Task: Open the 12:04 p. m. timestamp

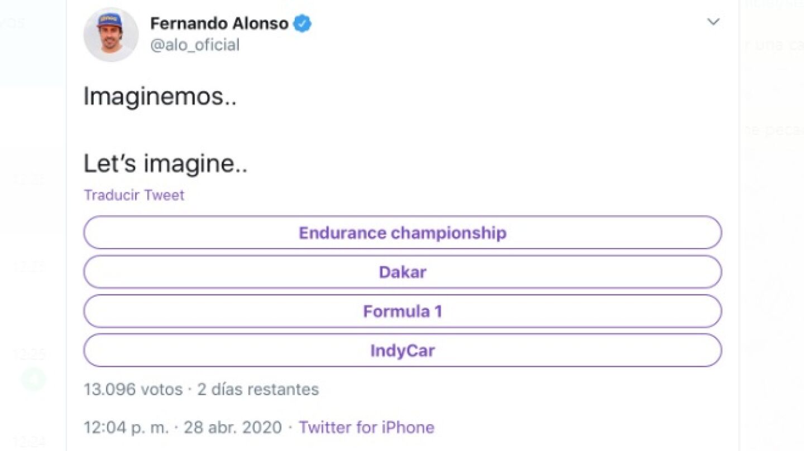Action: [126, 428]
